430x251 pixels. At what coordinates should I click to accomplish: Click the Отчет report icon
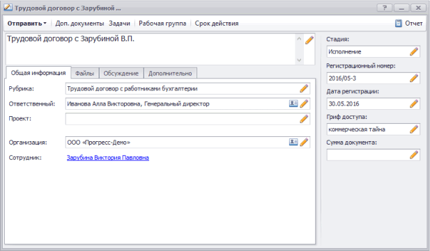[x=398, y=23]
